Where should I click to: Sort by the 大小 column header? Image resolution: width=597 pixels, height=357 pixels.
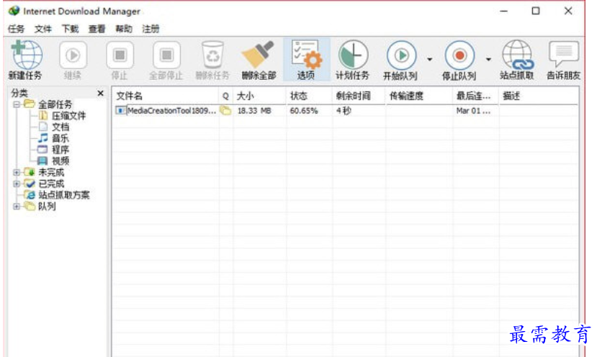pyautogui.click(x=259, y=96)
